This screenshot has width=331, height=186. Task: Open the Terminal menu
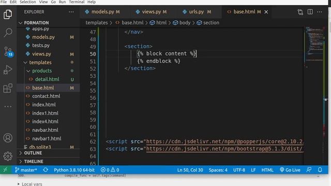point(77,2)
